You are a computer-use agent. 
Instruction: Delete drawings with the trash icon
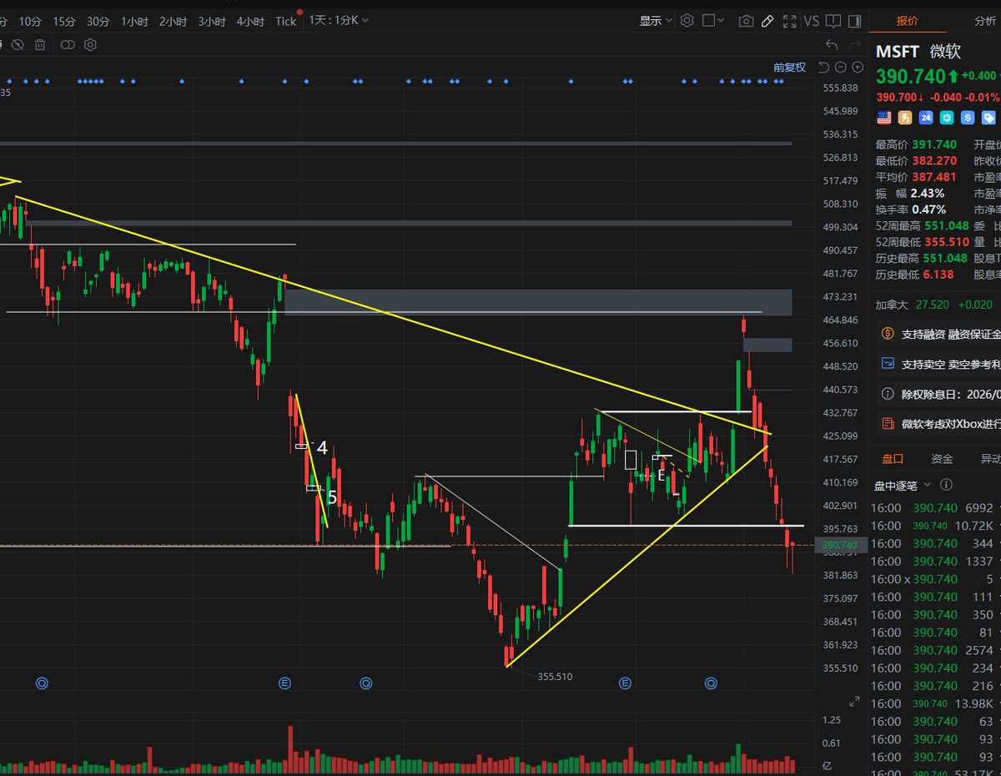point(39,44)
